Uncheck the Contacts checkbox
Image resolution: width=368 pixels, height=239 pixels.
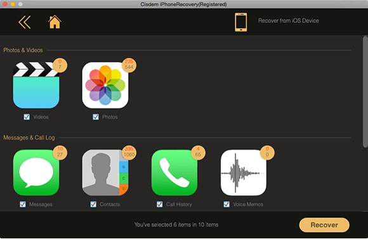coord(93,204)
